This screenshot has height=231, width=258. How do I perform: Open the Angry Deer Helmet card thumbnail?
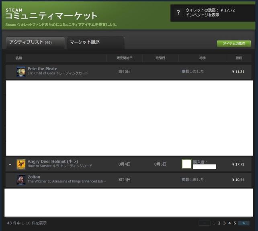21,164
